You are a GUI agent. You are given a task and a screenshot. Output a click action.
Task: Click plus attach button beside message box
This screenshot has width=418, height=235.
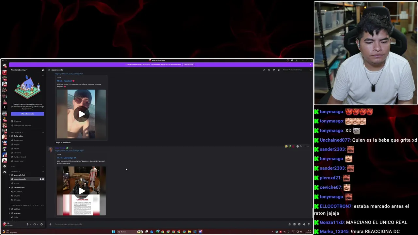point(50,224)
